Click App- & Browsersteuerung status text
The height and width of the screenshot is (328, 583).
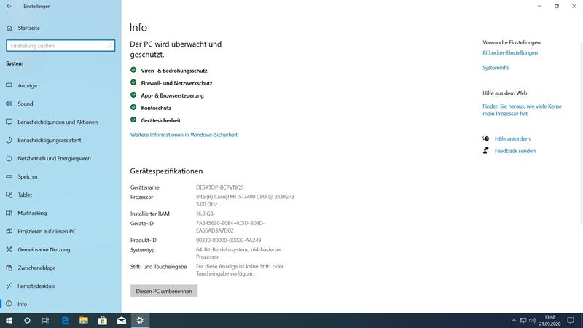pos(172,95)
